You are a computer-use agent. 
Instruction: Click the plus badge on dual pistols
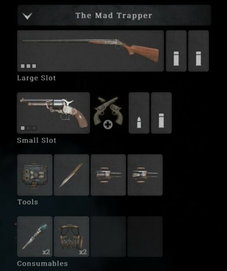tap(108, 125)
